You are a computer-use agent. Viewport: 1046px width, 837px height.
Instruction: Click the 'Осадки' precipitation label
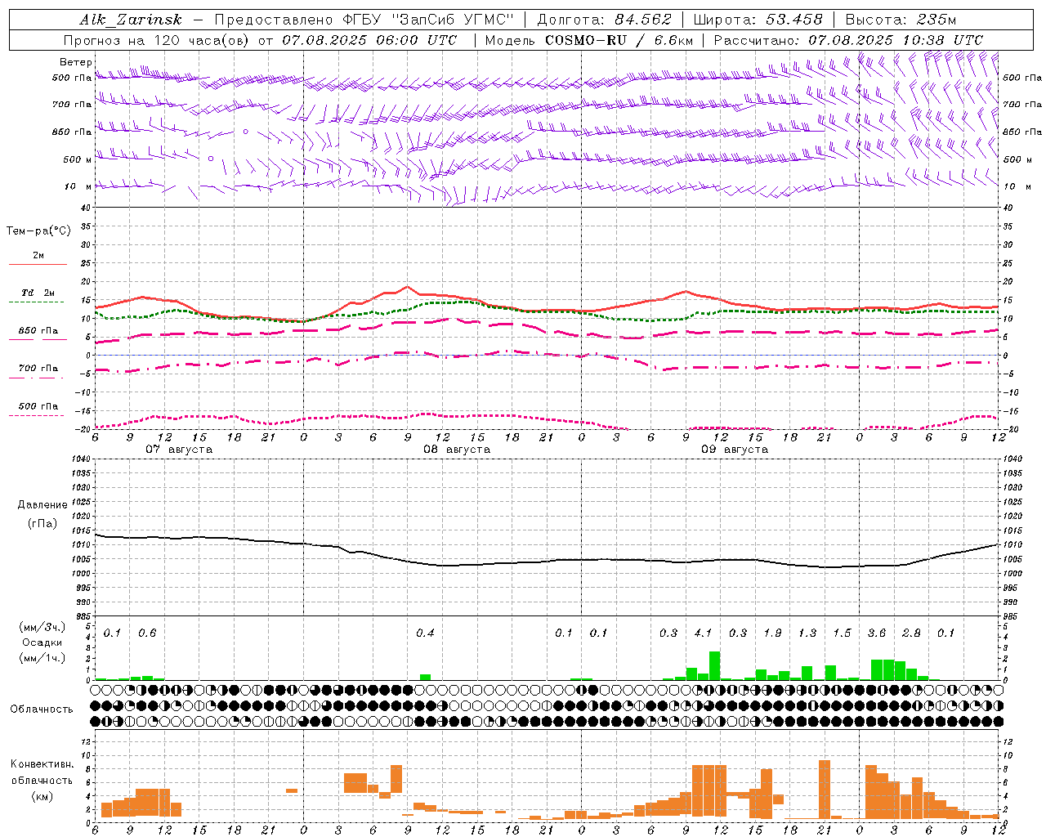point(42,642)
